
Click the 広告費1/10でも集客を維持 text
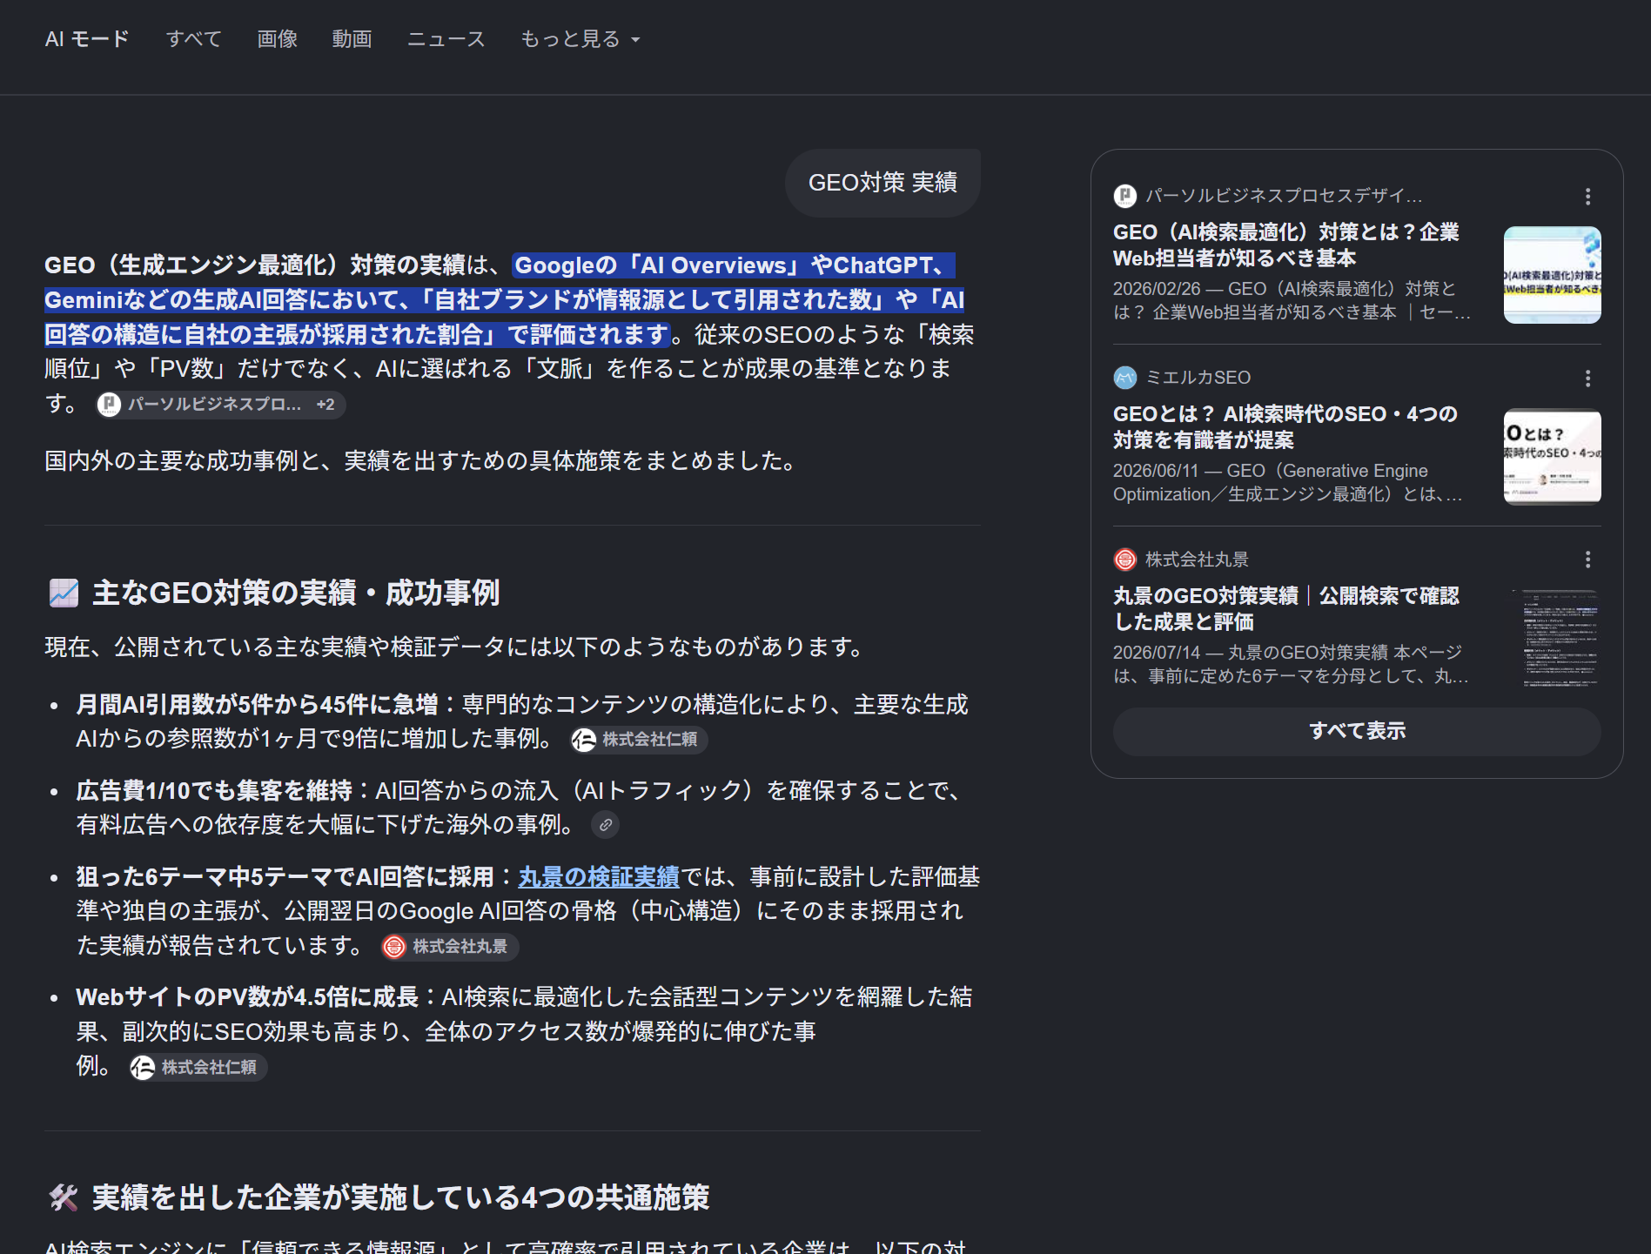click(x=214, y=790)
